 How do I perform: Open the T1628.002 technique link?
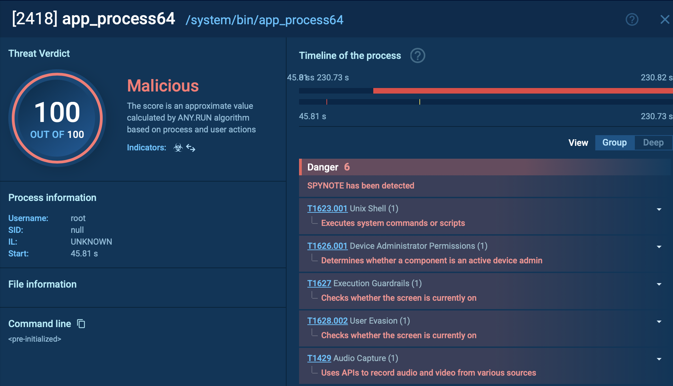click(327, 321)
